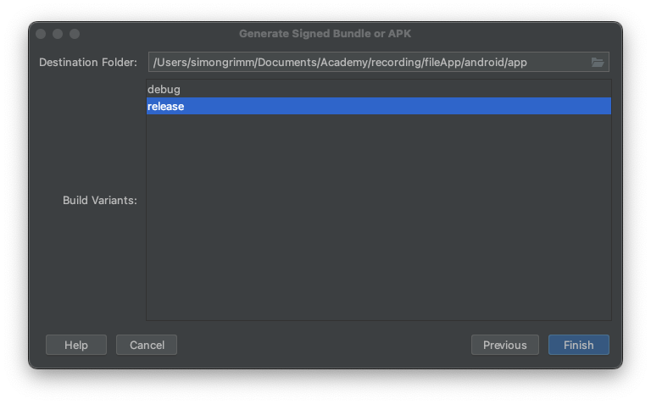This screenshot has width=651, height=404.
Task: Click 'recording' in the destination path
Action: (x=396, y=62)
